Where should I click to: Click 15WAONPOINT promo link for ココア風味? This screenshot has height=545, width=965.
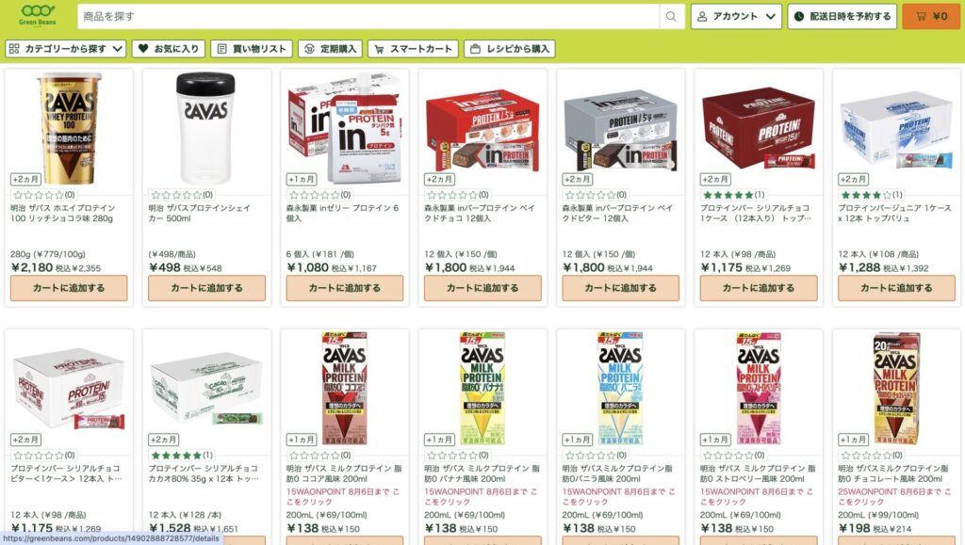(x=343, y=496)
